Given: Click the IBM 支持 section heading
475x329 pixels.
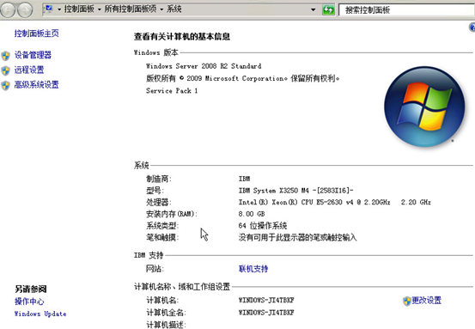Looking at the screenshot, I should [149, 255].
